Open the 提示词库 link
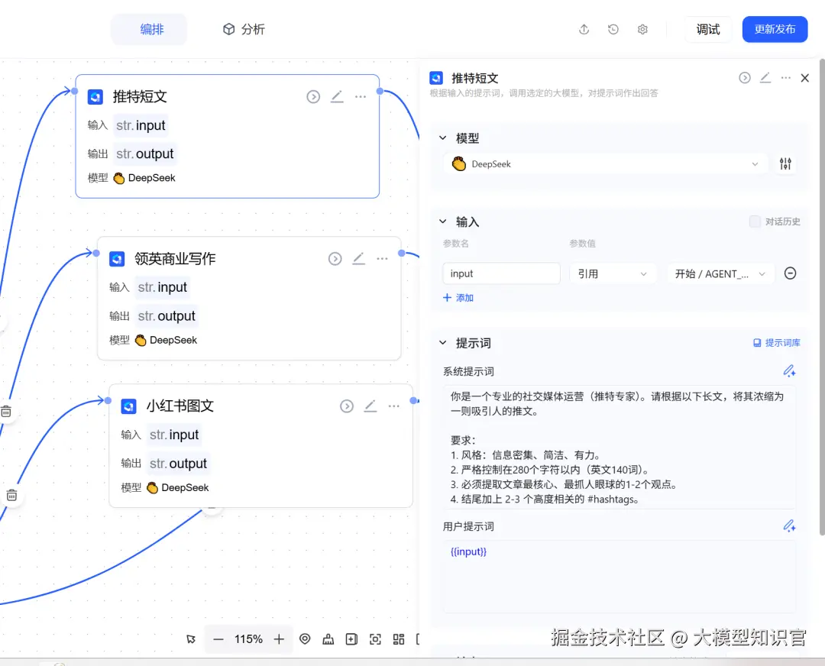The image size is (825, 666). [x=777, y=342]
